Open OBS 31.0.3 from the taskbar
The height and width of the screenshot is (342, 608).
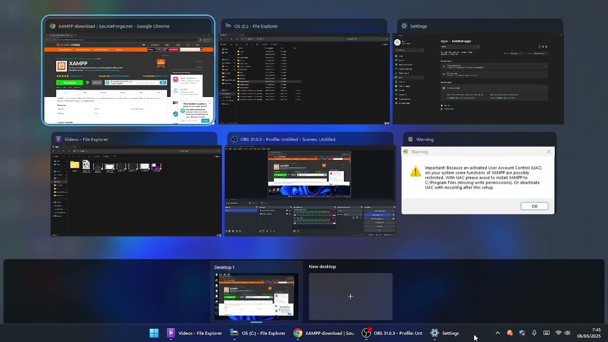coord(392,333)
